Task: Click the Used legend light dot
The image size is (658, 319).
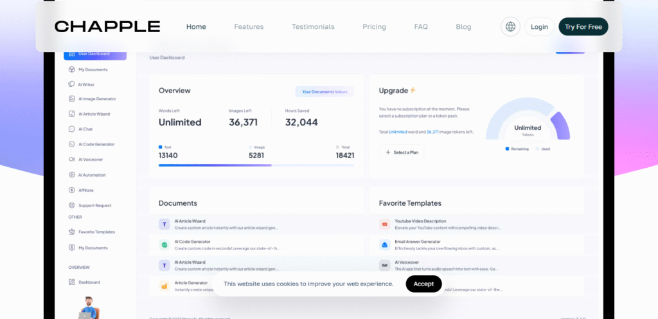Action: (537, 149)
